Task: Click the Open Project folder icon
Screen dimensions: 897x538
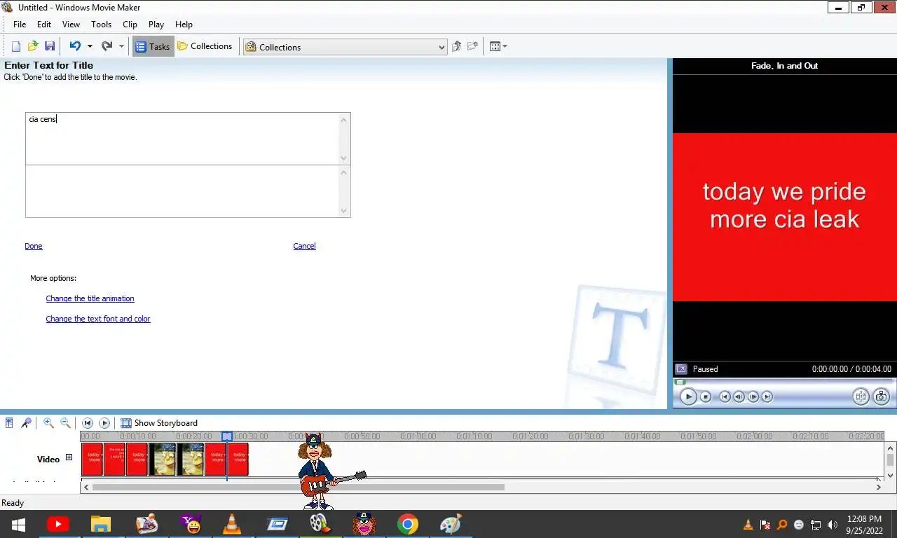Action: coord(33,46)
